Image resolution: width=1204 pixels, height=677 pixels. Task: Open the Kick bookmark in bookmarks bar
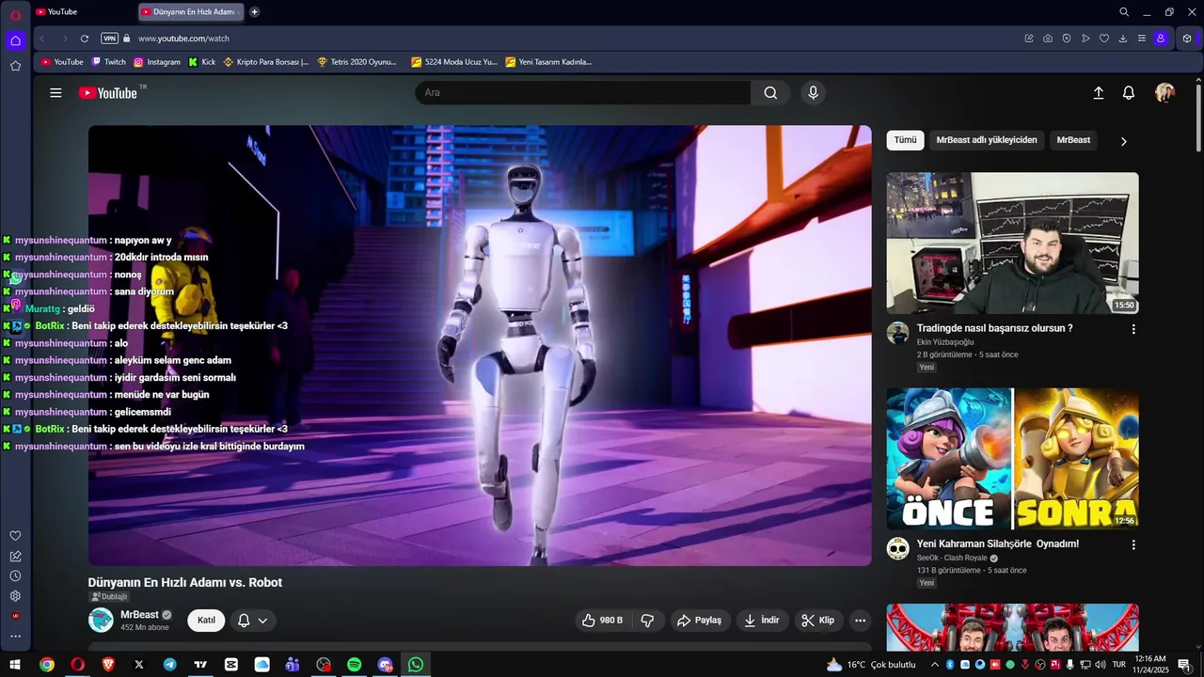click(x=202, y=62)
